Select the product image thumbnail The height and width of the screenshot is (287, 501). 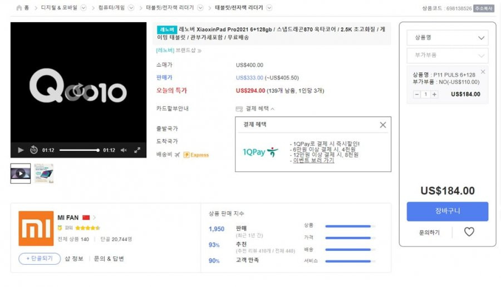click(44, 174)
